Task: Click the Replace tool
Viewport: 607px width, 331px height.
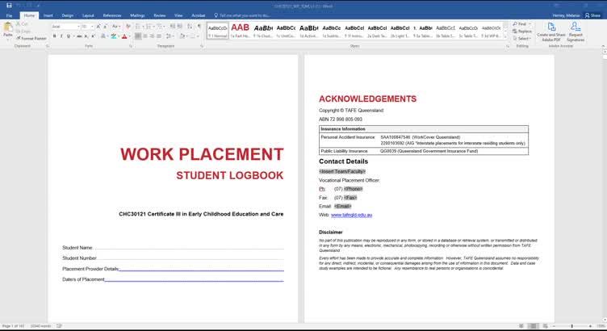Action: coord(524,31)
